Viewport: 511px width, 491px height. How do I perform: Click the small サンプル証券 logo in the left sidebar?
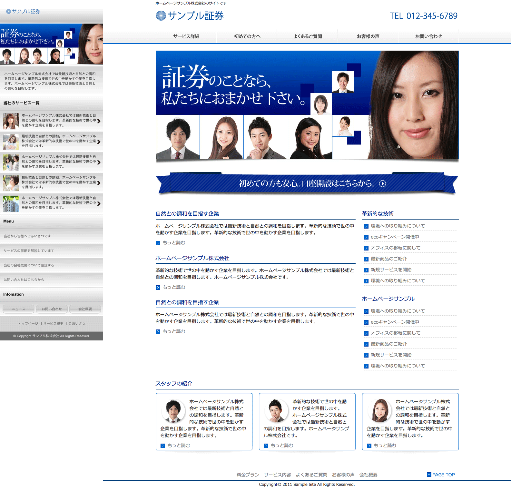click(x=23, y=12)
